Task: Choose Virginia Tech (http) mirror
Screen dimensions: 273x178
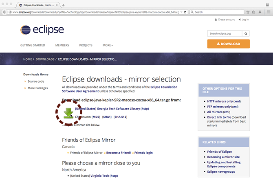Action: (x=104, y=176)
